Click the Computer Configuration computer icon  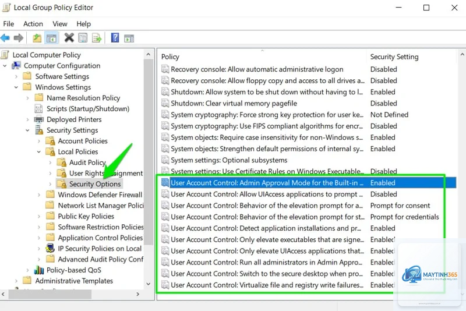[x=16, y=66]
